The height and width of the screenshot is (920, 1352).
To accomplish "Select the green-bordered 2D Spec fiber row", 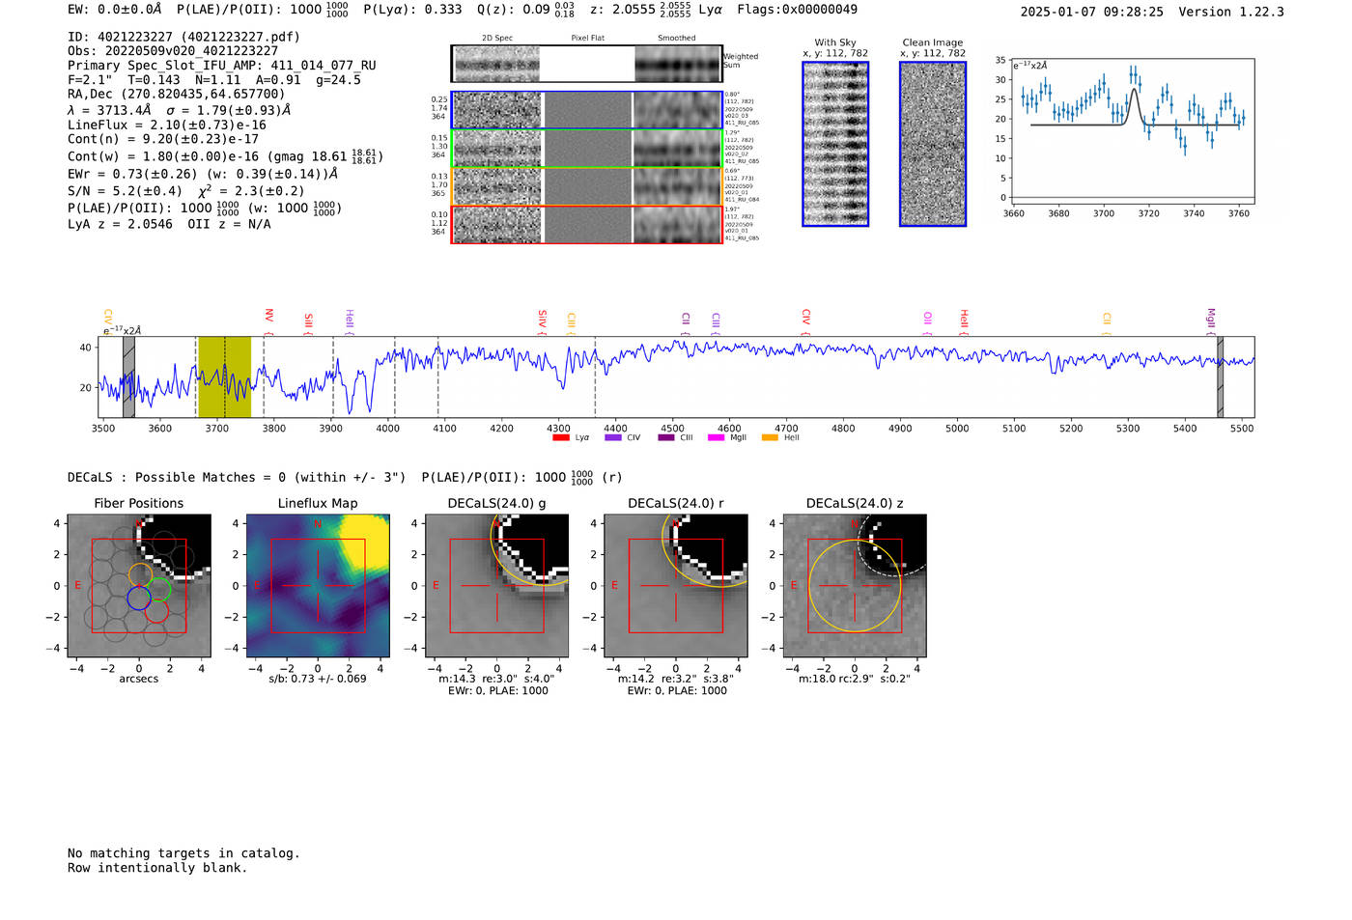I will pos(586,149).
